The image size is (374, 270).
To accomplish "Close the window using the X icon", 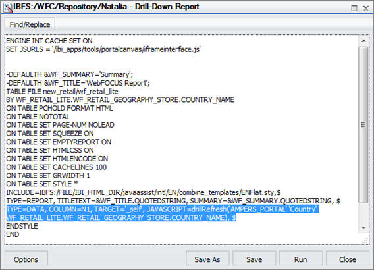I will [365, 9].
